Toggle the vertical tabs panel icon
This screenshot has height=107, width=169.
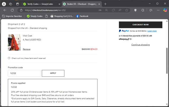coord(17,4)
